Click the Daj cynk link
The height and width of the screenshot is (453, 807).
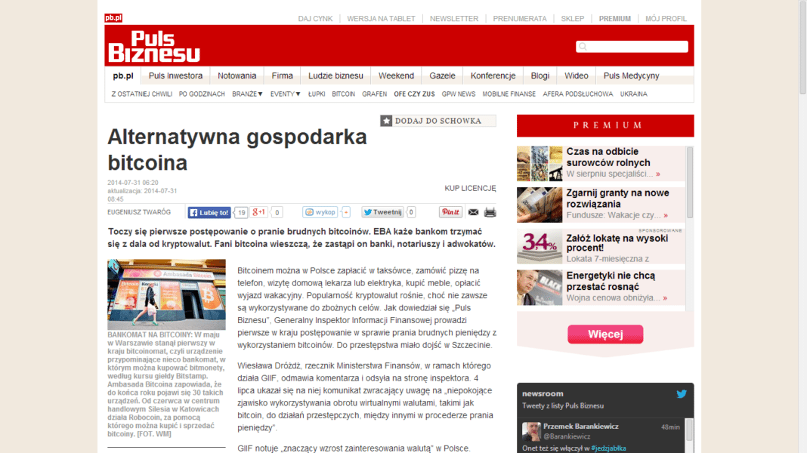click(316, 19)
